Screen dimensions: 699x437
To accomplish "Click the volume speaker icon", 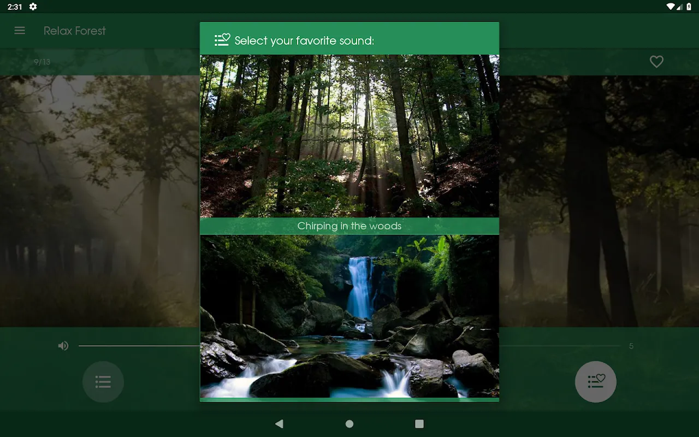I will click(63, 346).
